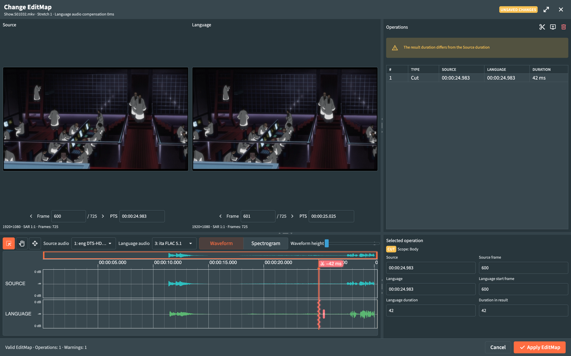This screenshot has width=571, height=356.
Task: Click the Source video preview
Action: point(96,119)
